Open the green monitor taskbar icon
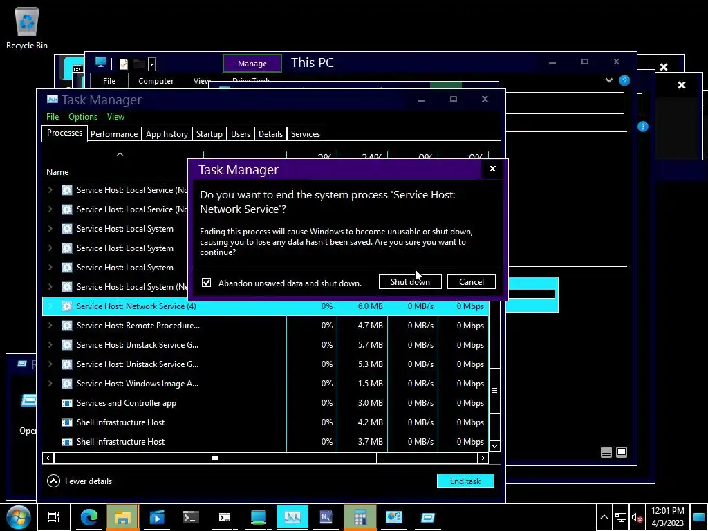This screenshot has width=708, height=531. (259, 517)
